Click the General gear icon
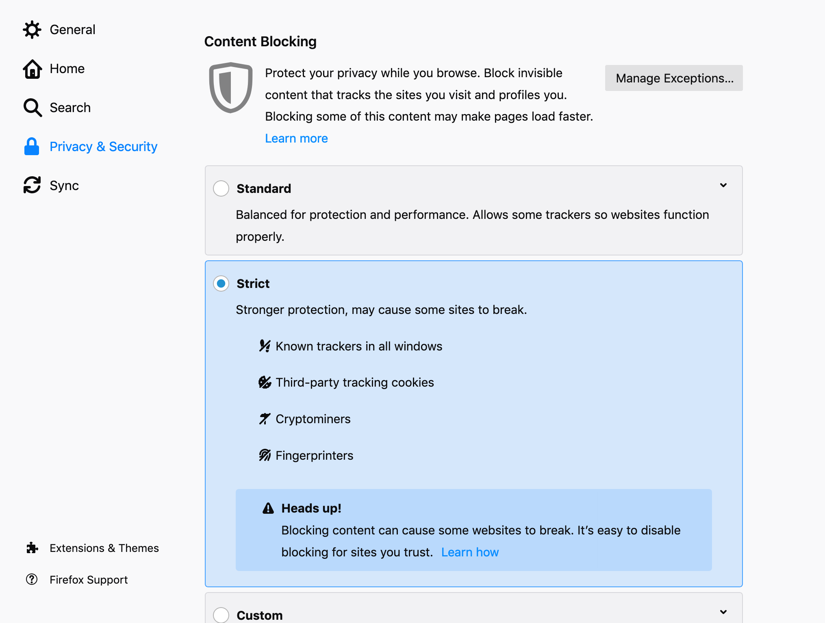Image resolution: width=825 pixels, height=623 pixels. [x=32, y=30]
